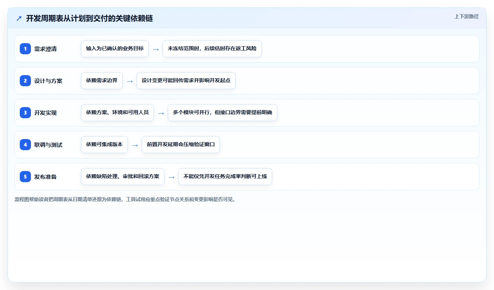
Task: Click the 多个模块可并行，但接口边界需要提前明确 chip
Action: pos(223,113)
